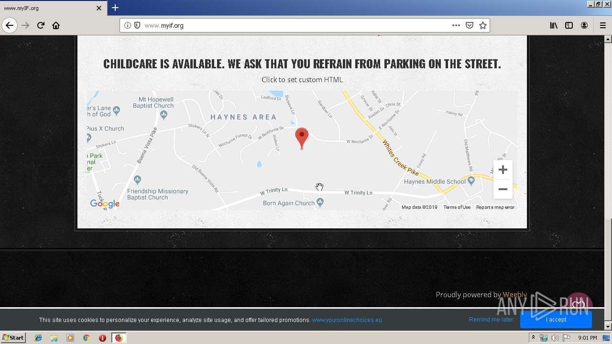This screenshot has width=612, height=344.
Task: Click Friendship Missionary Baptist Church marker
Action: click(x=138, y=180)
